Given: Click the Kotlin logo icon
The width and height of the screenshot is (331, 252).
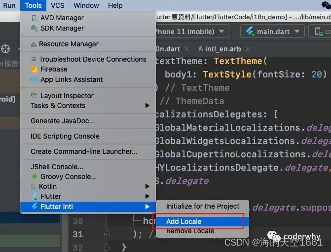Looking at the screenshot, I should tap(34, 186).
